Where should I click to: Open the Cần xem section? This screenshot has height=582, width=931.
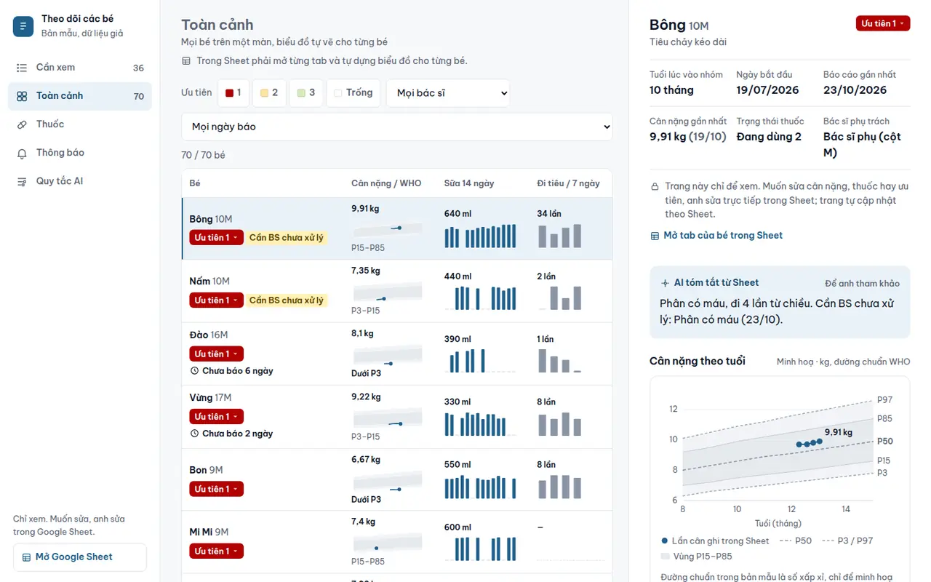click(80, 68)
